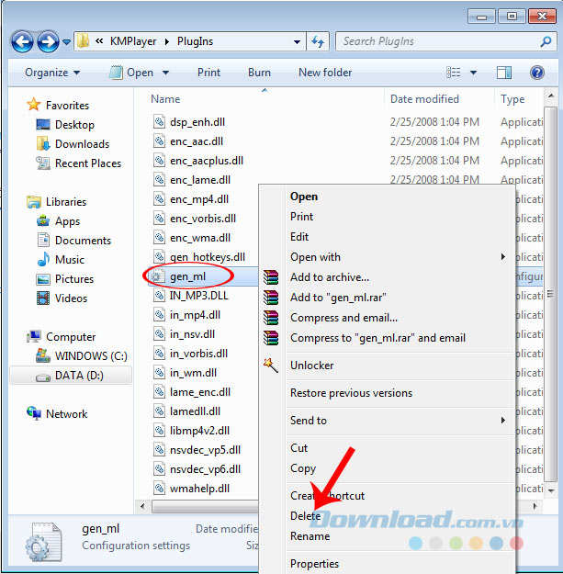The width and height of the screenshot is (563, 574).
Task: Click the vertical scrollbar down arrow
Action: tap(551, 490)
